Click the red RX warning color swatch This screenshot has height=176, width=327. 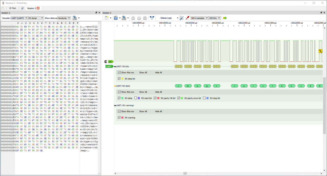click(x=122, y=118)
